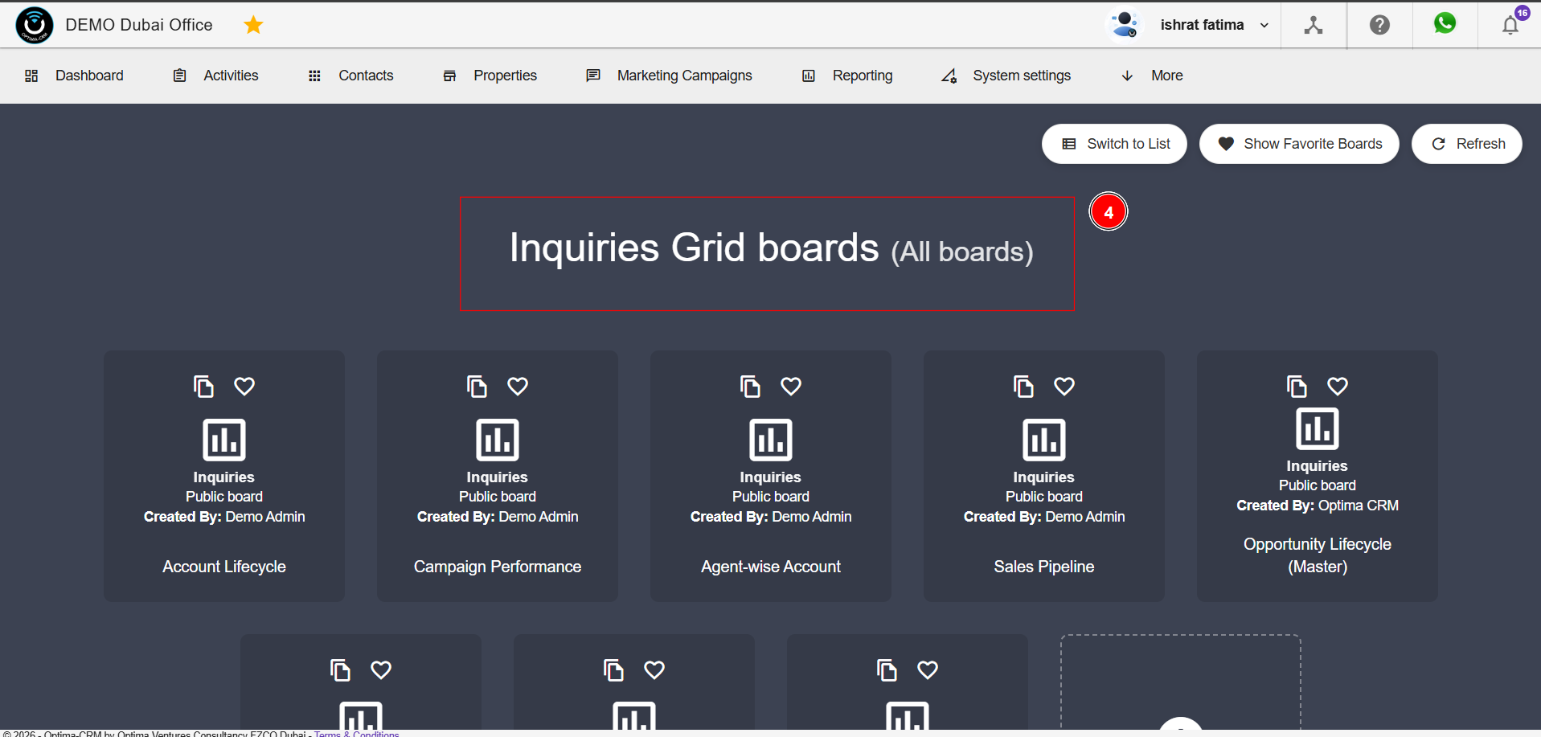Open the Opportunity Lifecycle (Master) chart icon
Viewport: 1541px width, 737px height.
[1318, 428]
